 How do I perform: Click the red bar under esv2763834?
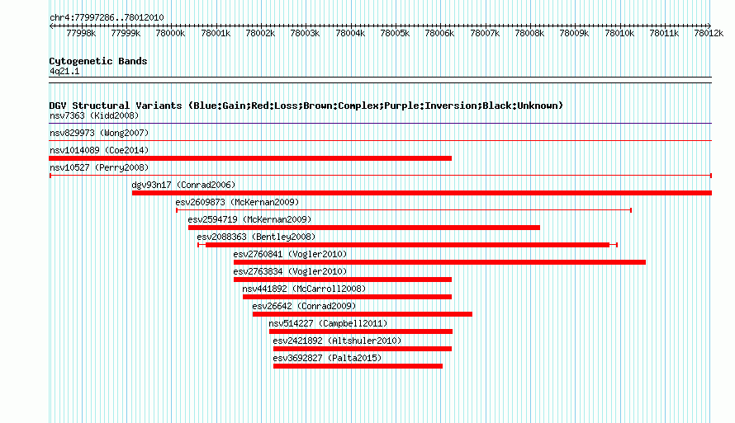(343, 280)
